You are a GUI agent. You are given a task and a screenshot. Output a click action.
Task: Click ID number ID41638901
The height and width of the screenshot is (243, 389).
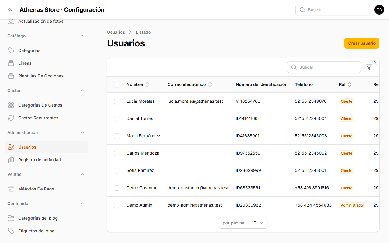[x=248, y=136]
